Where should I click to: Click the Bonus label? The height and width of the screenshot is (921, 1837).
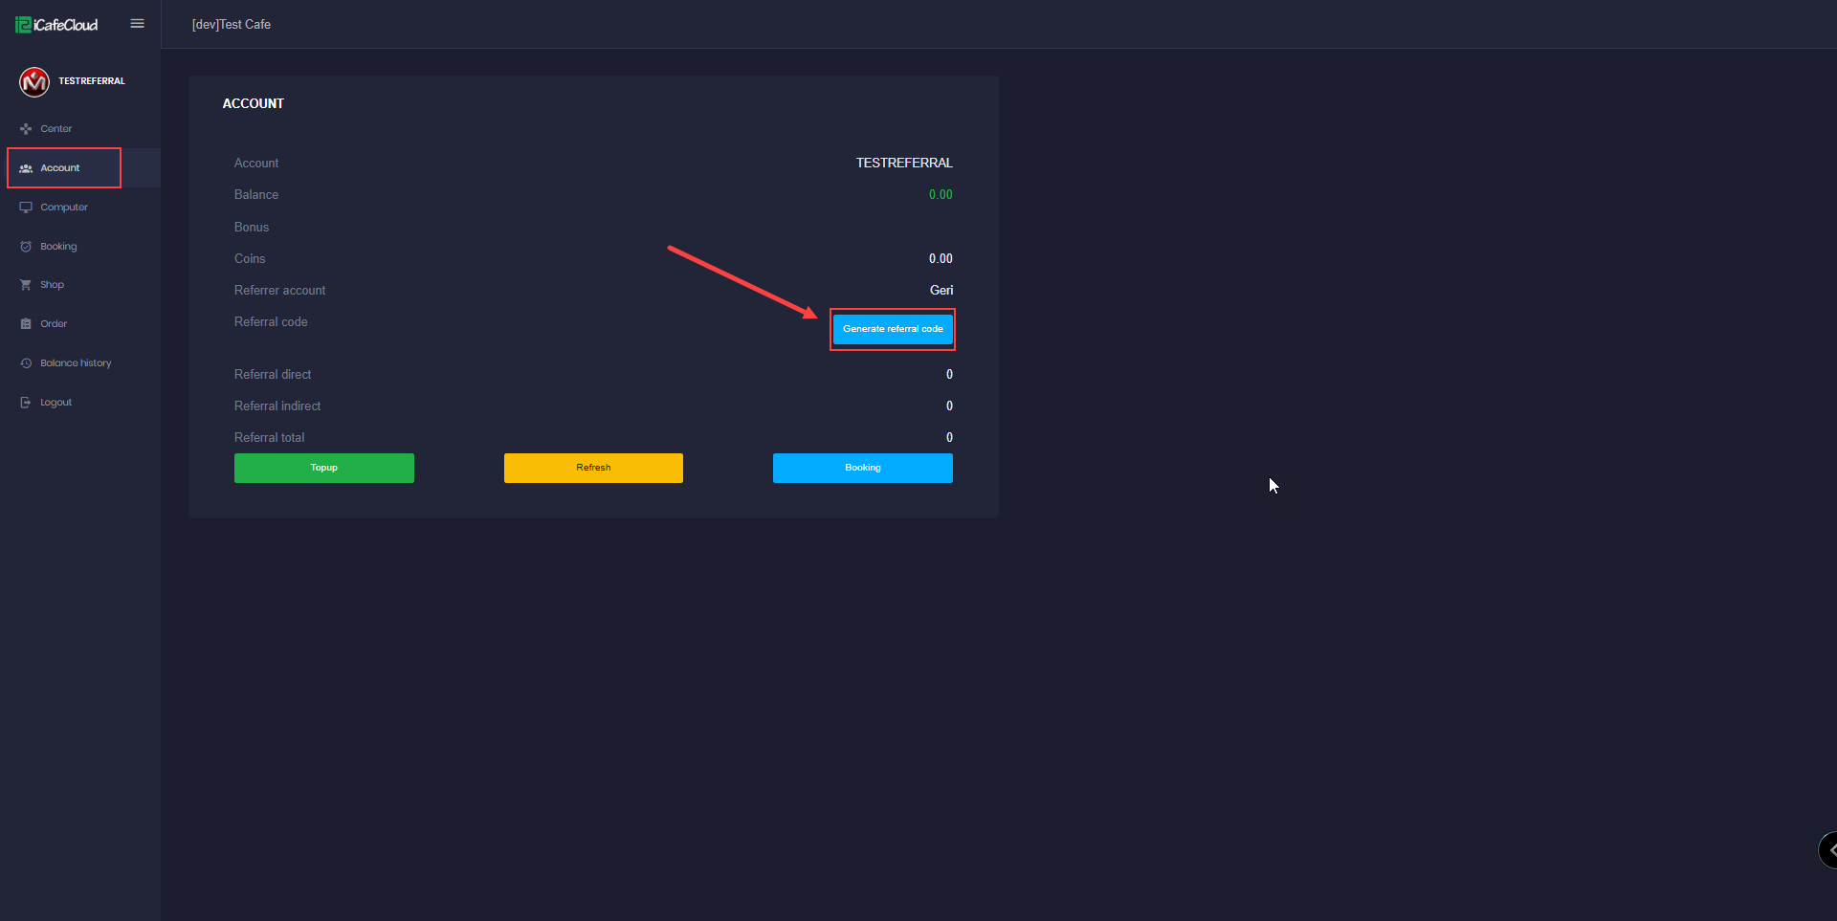click(x=252, y=228)
